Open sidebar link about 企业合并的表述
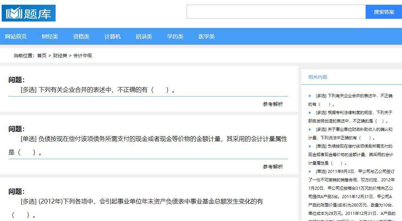 (350, 100)
